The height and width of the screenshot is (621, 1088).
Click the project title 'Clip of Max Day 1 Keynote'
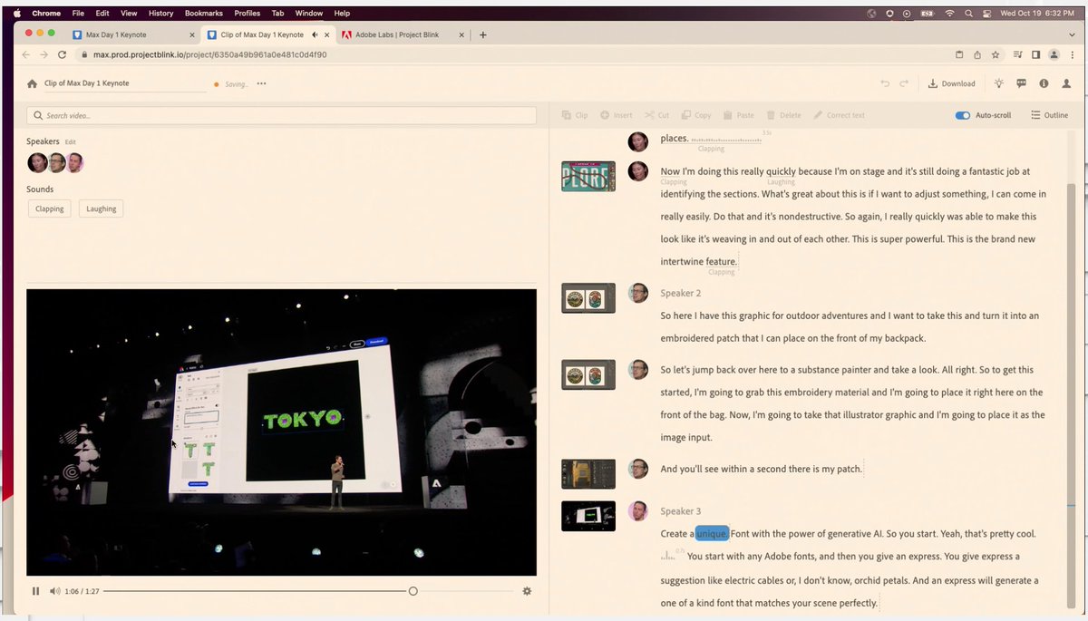click(87, 83)
